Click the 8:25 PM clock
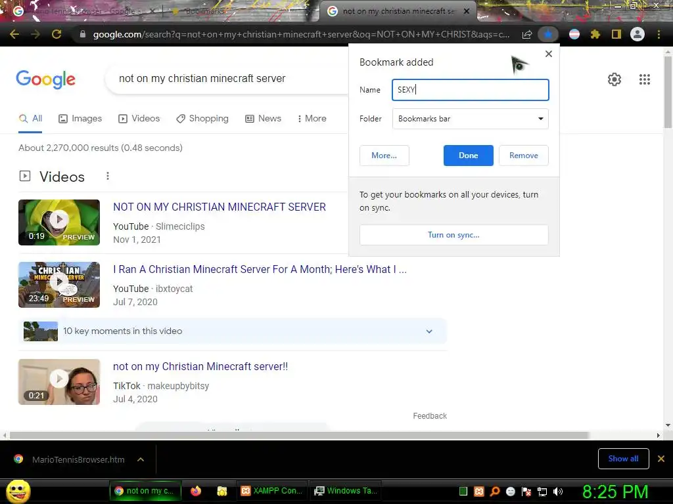Image resolution: width=673 pixels, height=504 pixels. (x=615, y=492)
